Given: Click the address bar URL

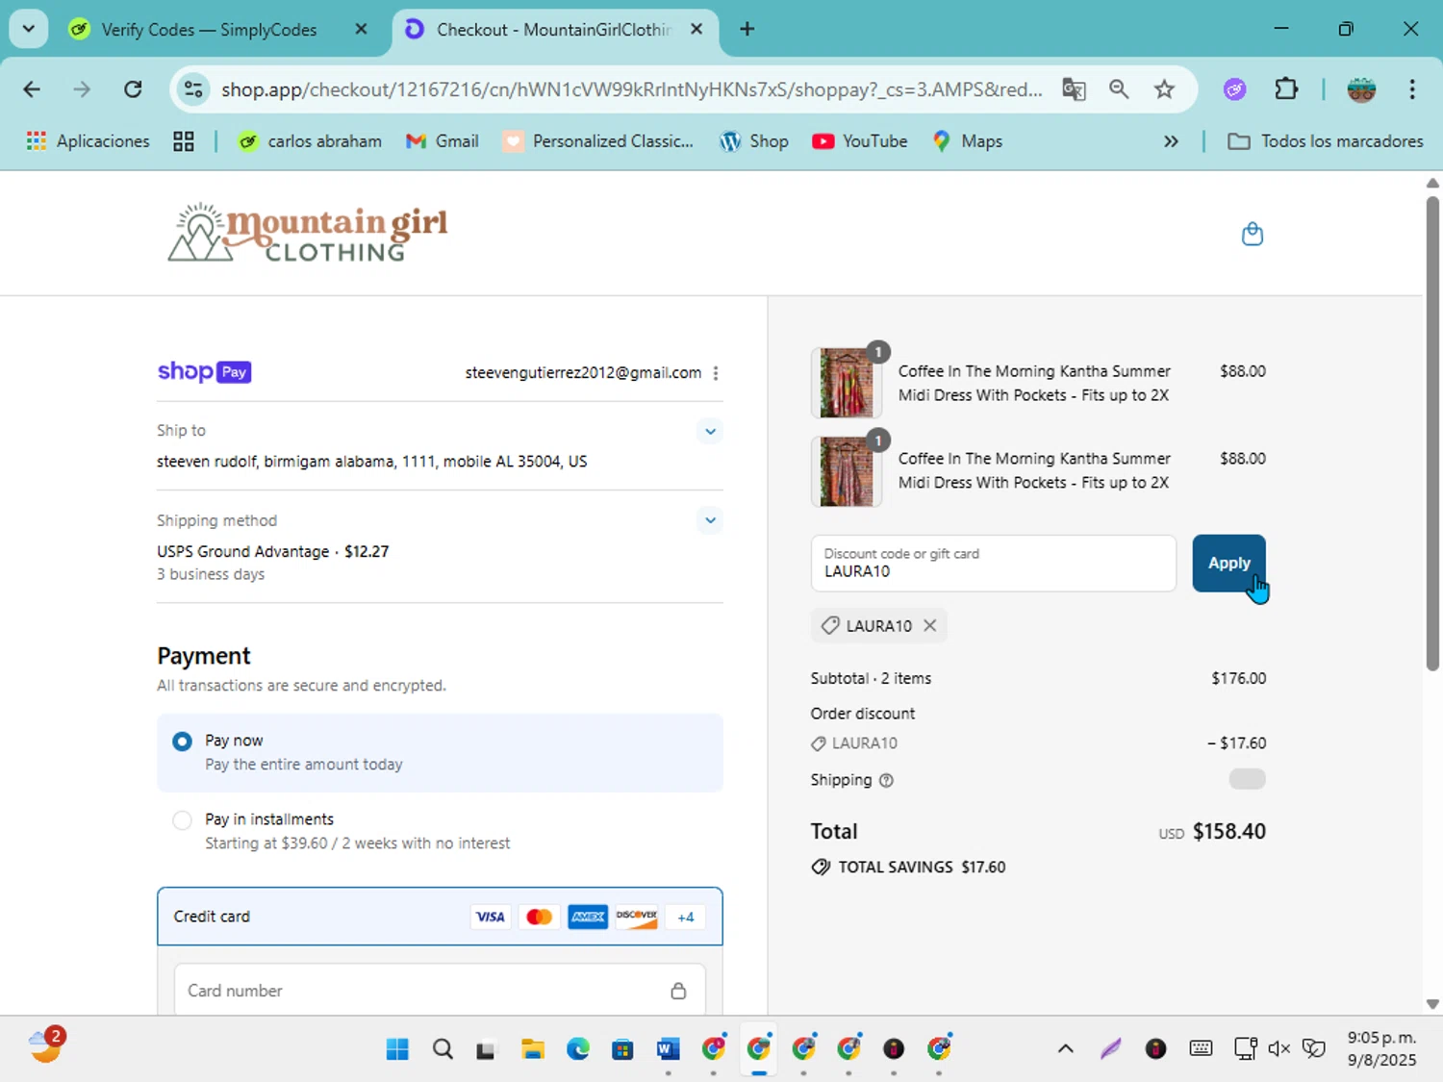Looking at the screenshot, I should tap(631, 89).
